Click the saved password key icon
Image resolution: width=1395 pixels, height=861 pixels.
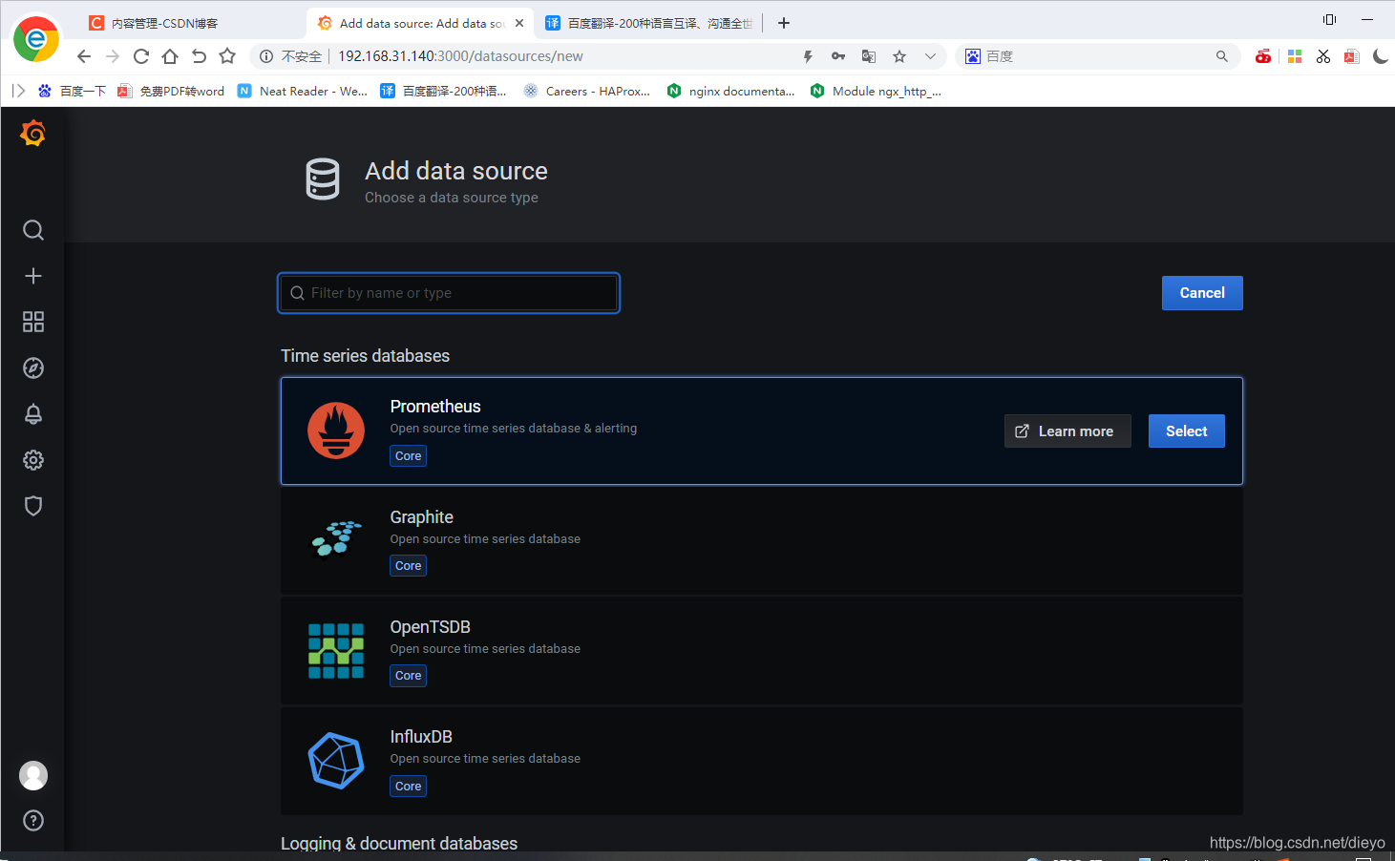pos(838,56)
